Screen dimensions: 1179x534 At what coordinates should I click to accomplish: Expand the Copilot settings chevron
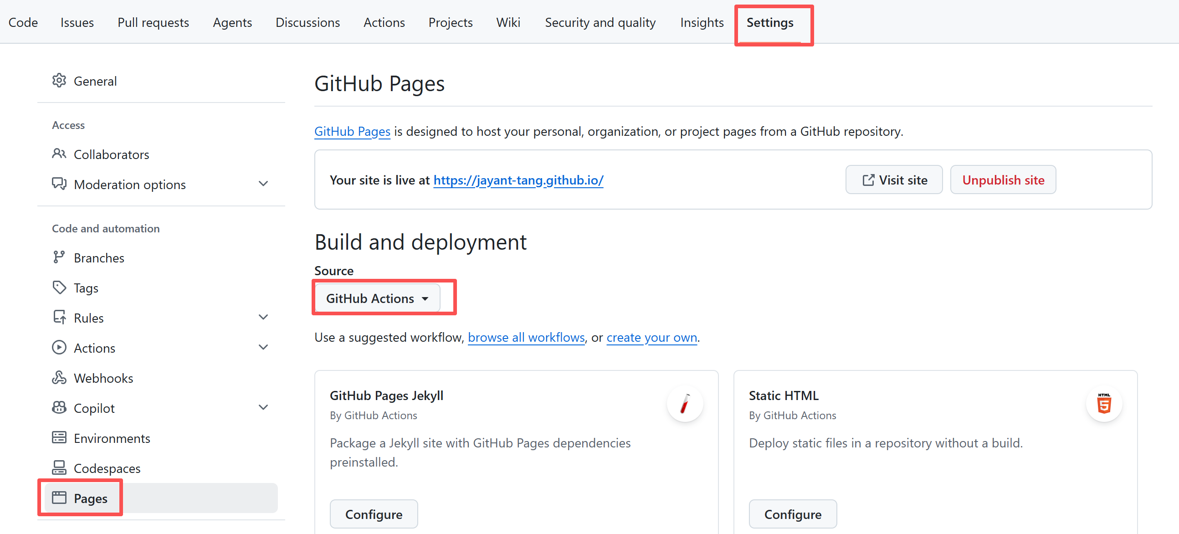coord(263,407)
